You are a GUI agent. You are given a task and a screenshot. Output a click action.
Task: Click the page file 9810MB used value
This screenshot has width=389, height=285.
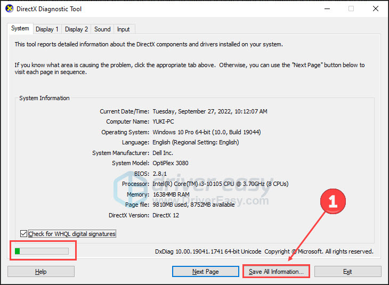(193, 205)
